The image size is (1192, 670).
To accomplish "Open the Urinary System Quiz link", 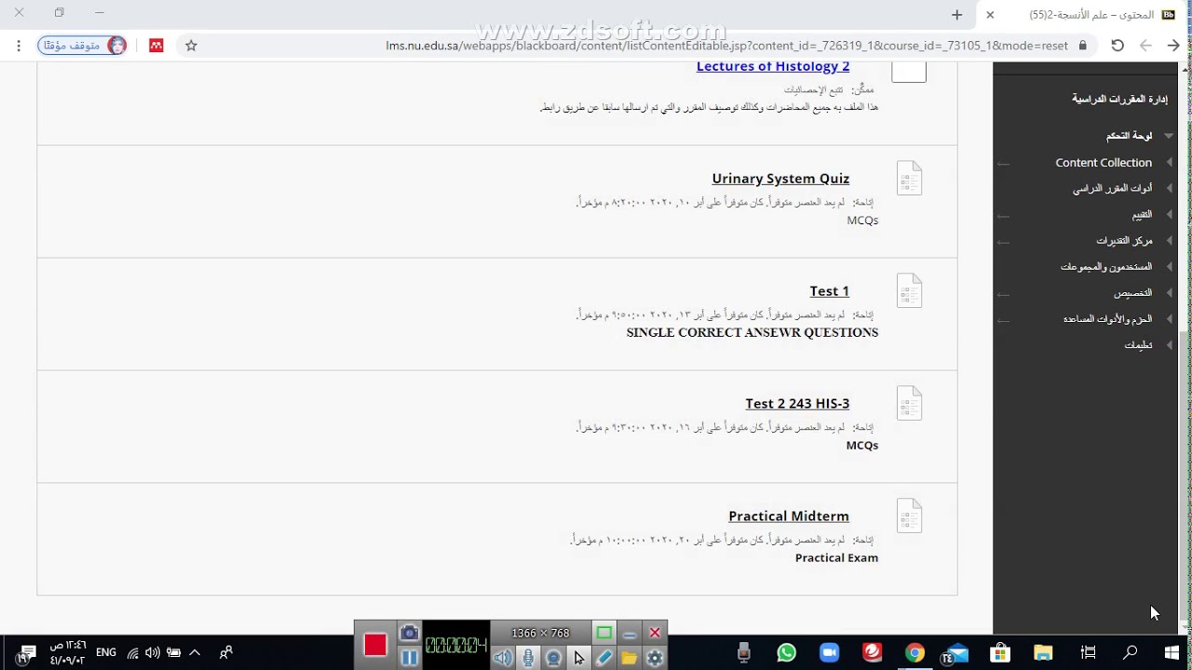I will [780, 179].
